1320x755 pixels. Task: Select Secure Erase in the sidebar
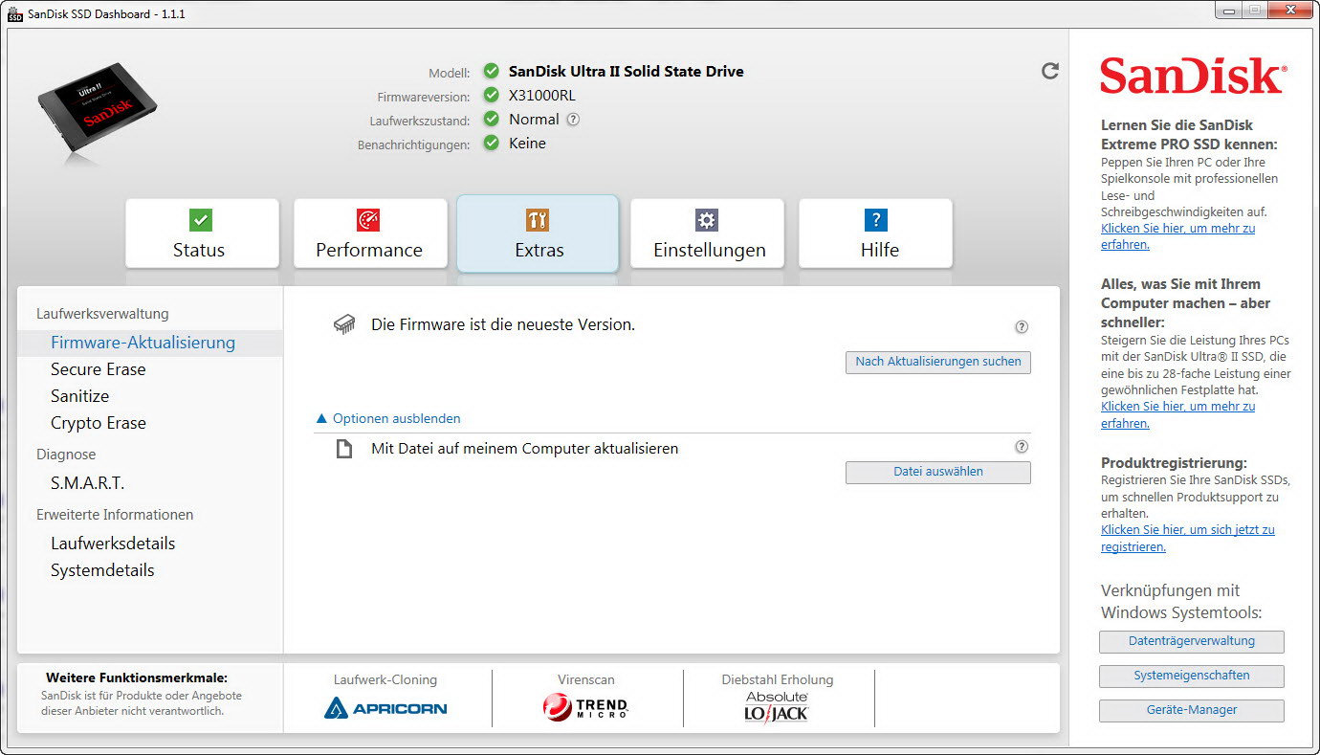tap(99, 369)
